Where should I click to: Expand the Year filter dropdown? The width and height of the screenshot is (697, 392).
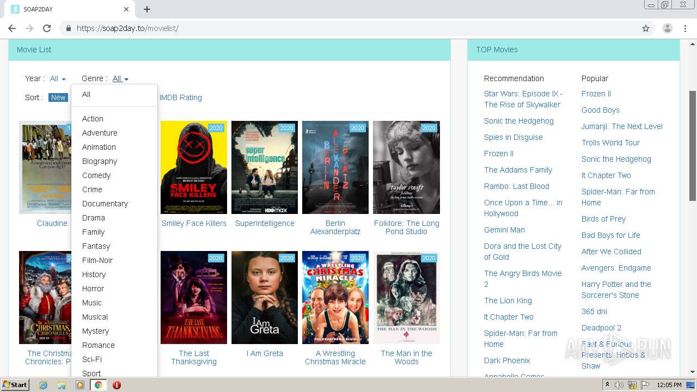pyautogui.click(x=57, y=78)
